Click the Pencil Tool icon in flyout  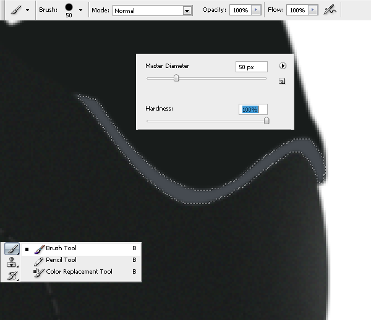click(38, 261)
